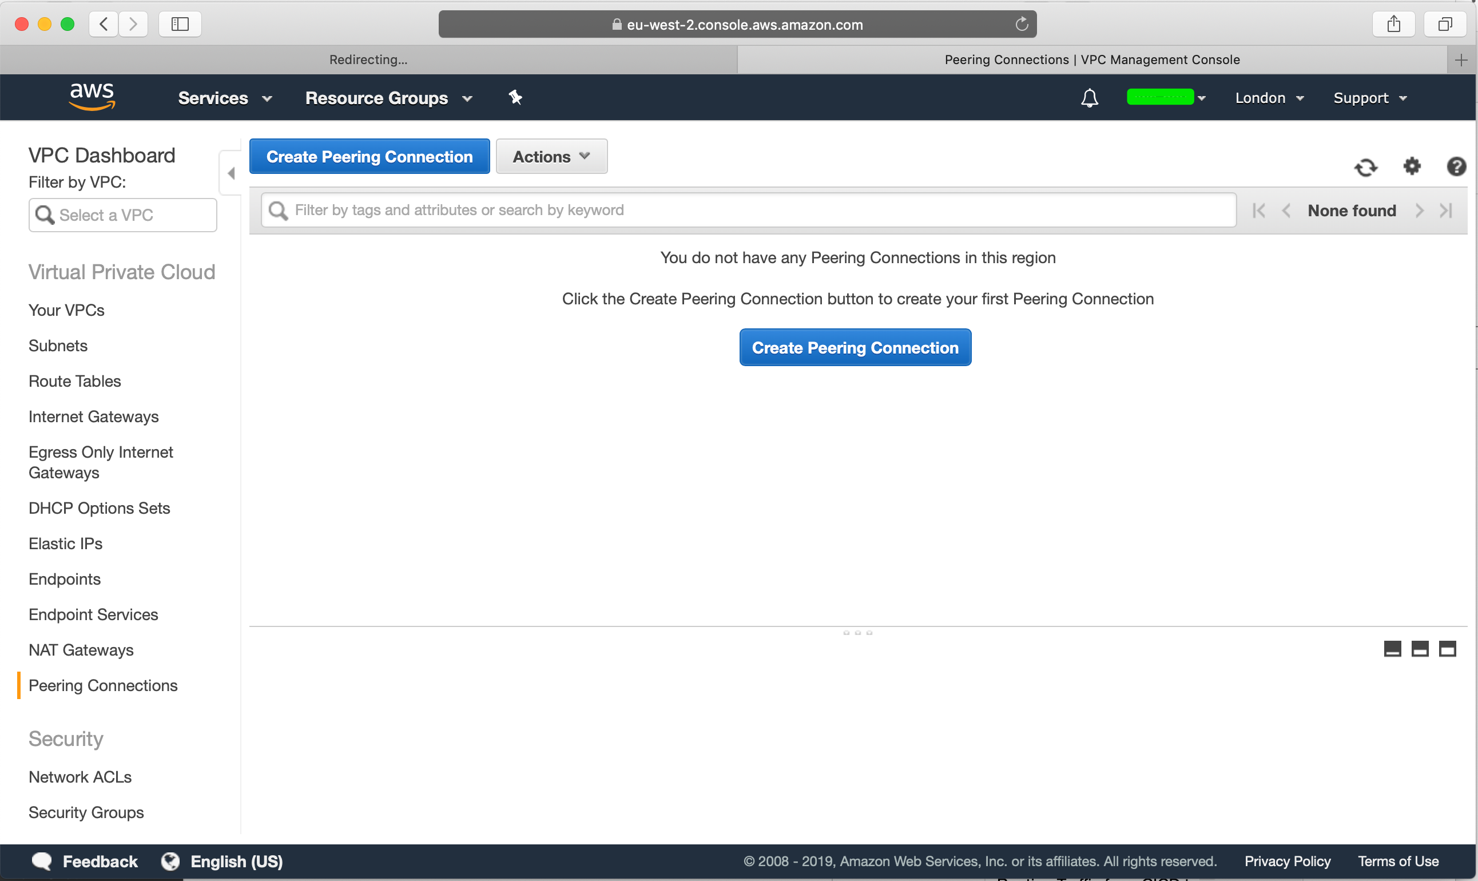Click English (US) language selector
1478x881 pixels.
(237, 862)
